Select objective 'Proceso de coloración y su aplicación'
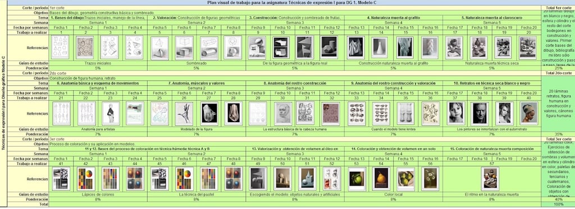The height and width of the screenshot is (209, 575). 295,144
